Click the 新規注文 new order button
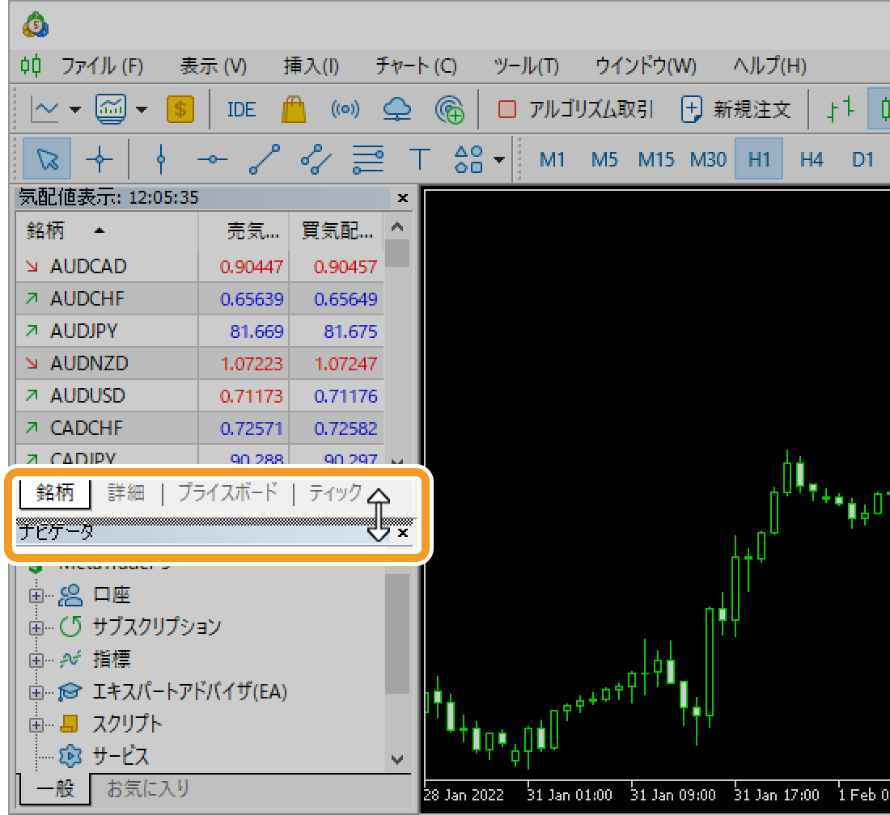Screen dimensions: 890x815 coord(735,109)
